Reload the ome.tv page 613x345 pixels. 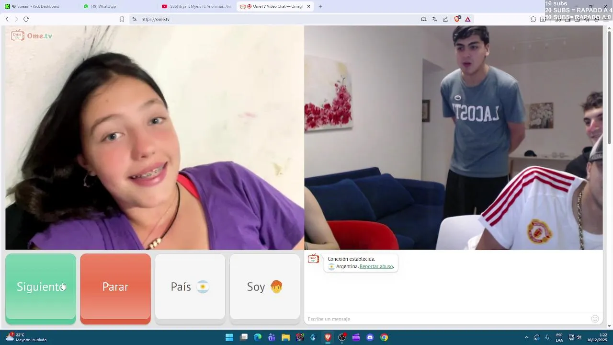26,19
